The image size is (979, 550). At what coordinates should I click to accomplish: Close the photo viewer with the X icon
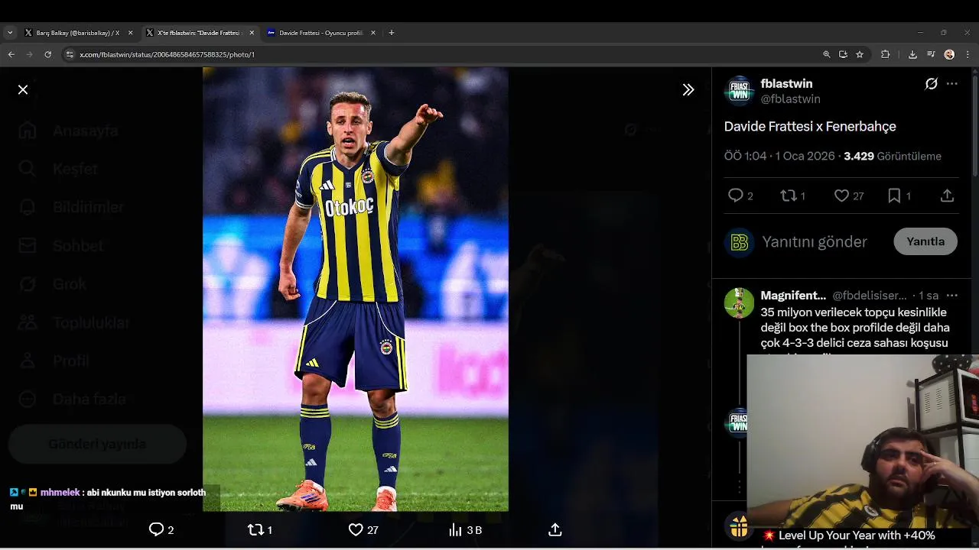[23, 89]
